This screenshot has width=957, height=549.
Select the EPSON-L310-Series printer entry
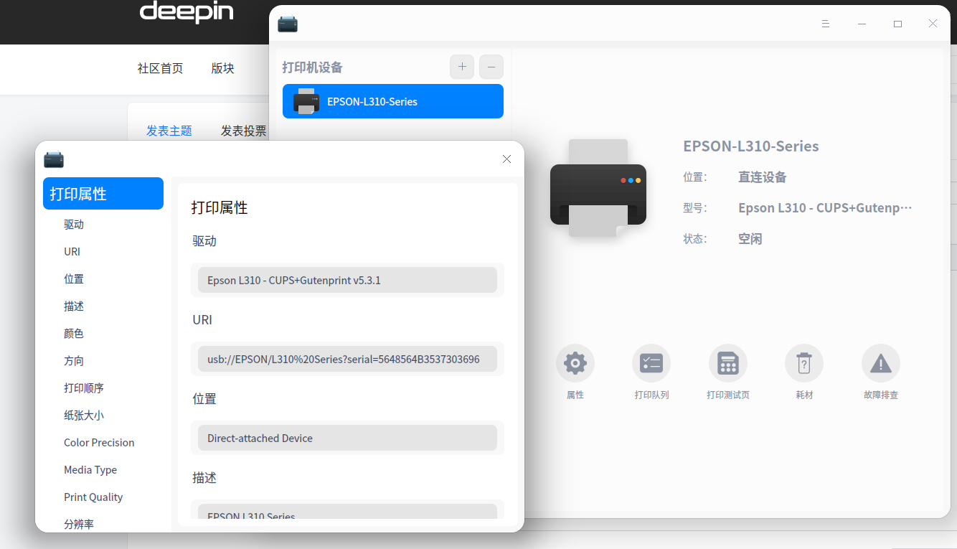pyautogui.click(x=392, y=101)
